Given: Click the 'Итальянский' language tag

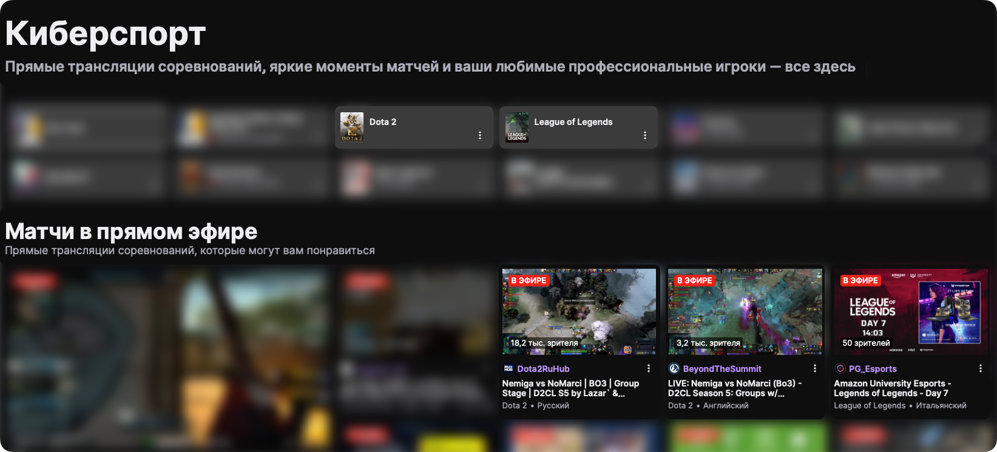Looking at the screenshot, I should click(941, 405).
